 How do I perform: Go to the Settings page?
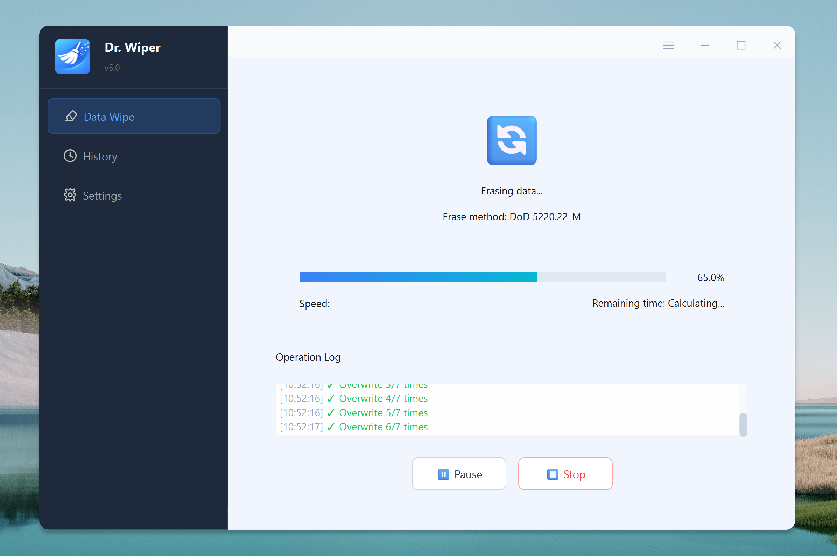pyautogui.click(x=102, y=196)
